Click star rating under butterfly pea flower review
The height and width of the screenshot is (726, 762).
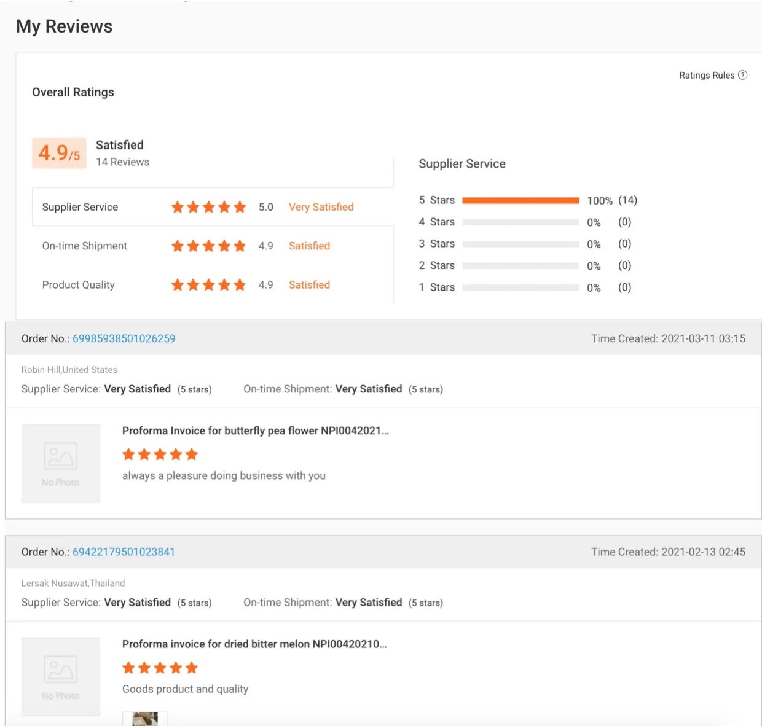tap(160, 455)
